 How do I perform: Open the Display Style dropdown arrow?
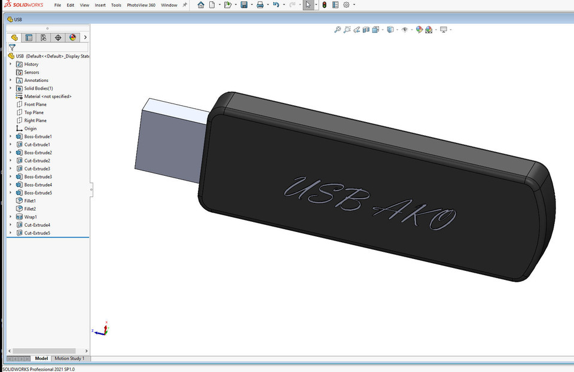[x=396, y=29]
